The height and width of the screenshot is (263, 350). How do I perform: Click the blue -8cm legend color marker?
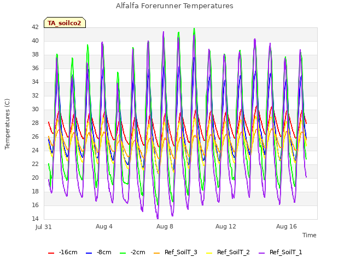coord(89,253)
